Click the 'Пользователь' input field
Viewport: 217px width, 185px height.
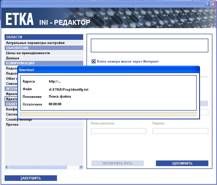point(119,131)
